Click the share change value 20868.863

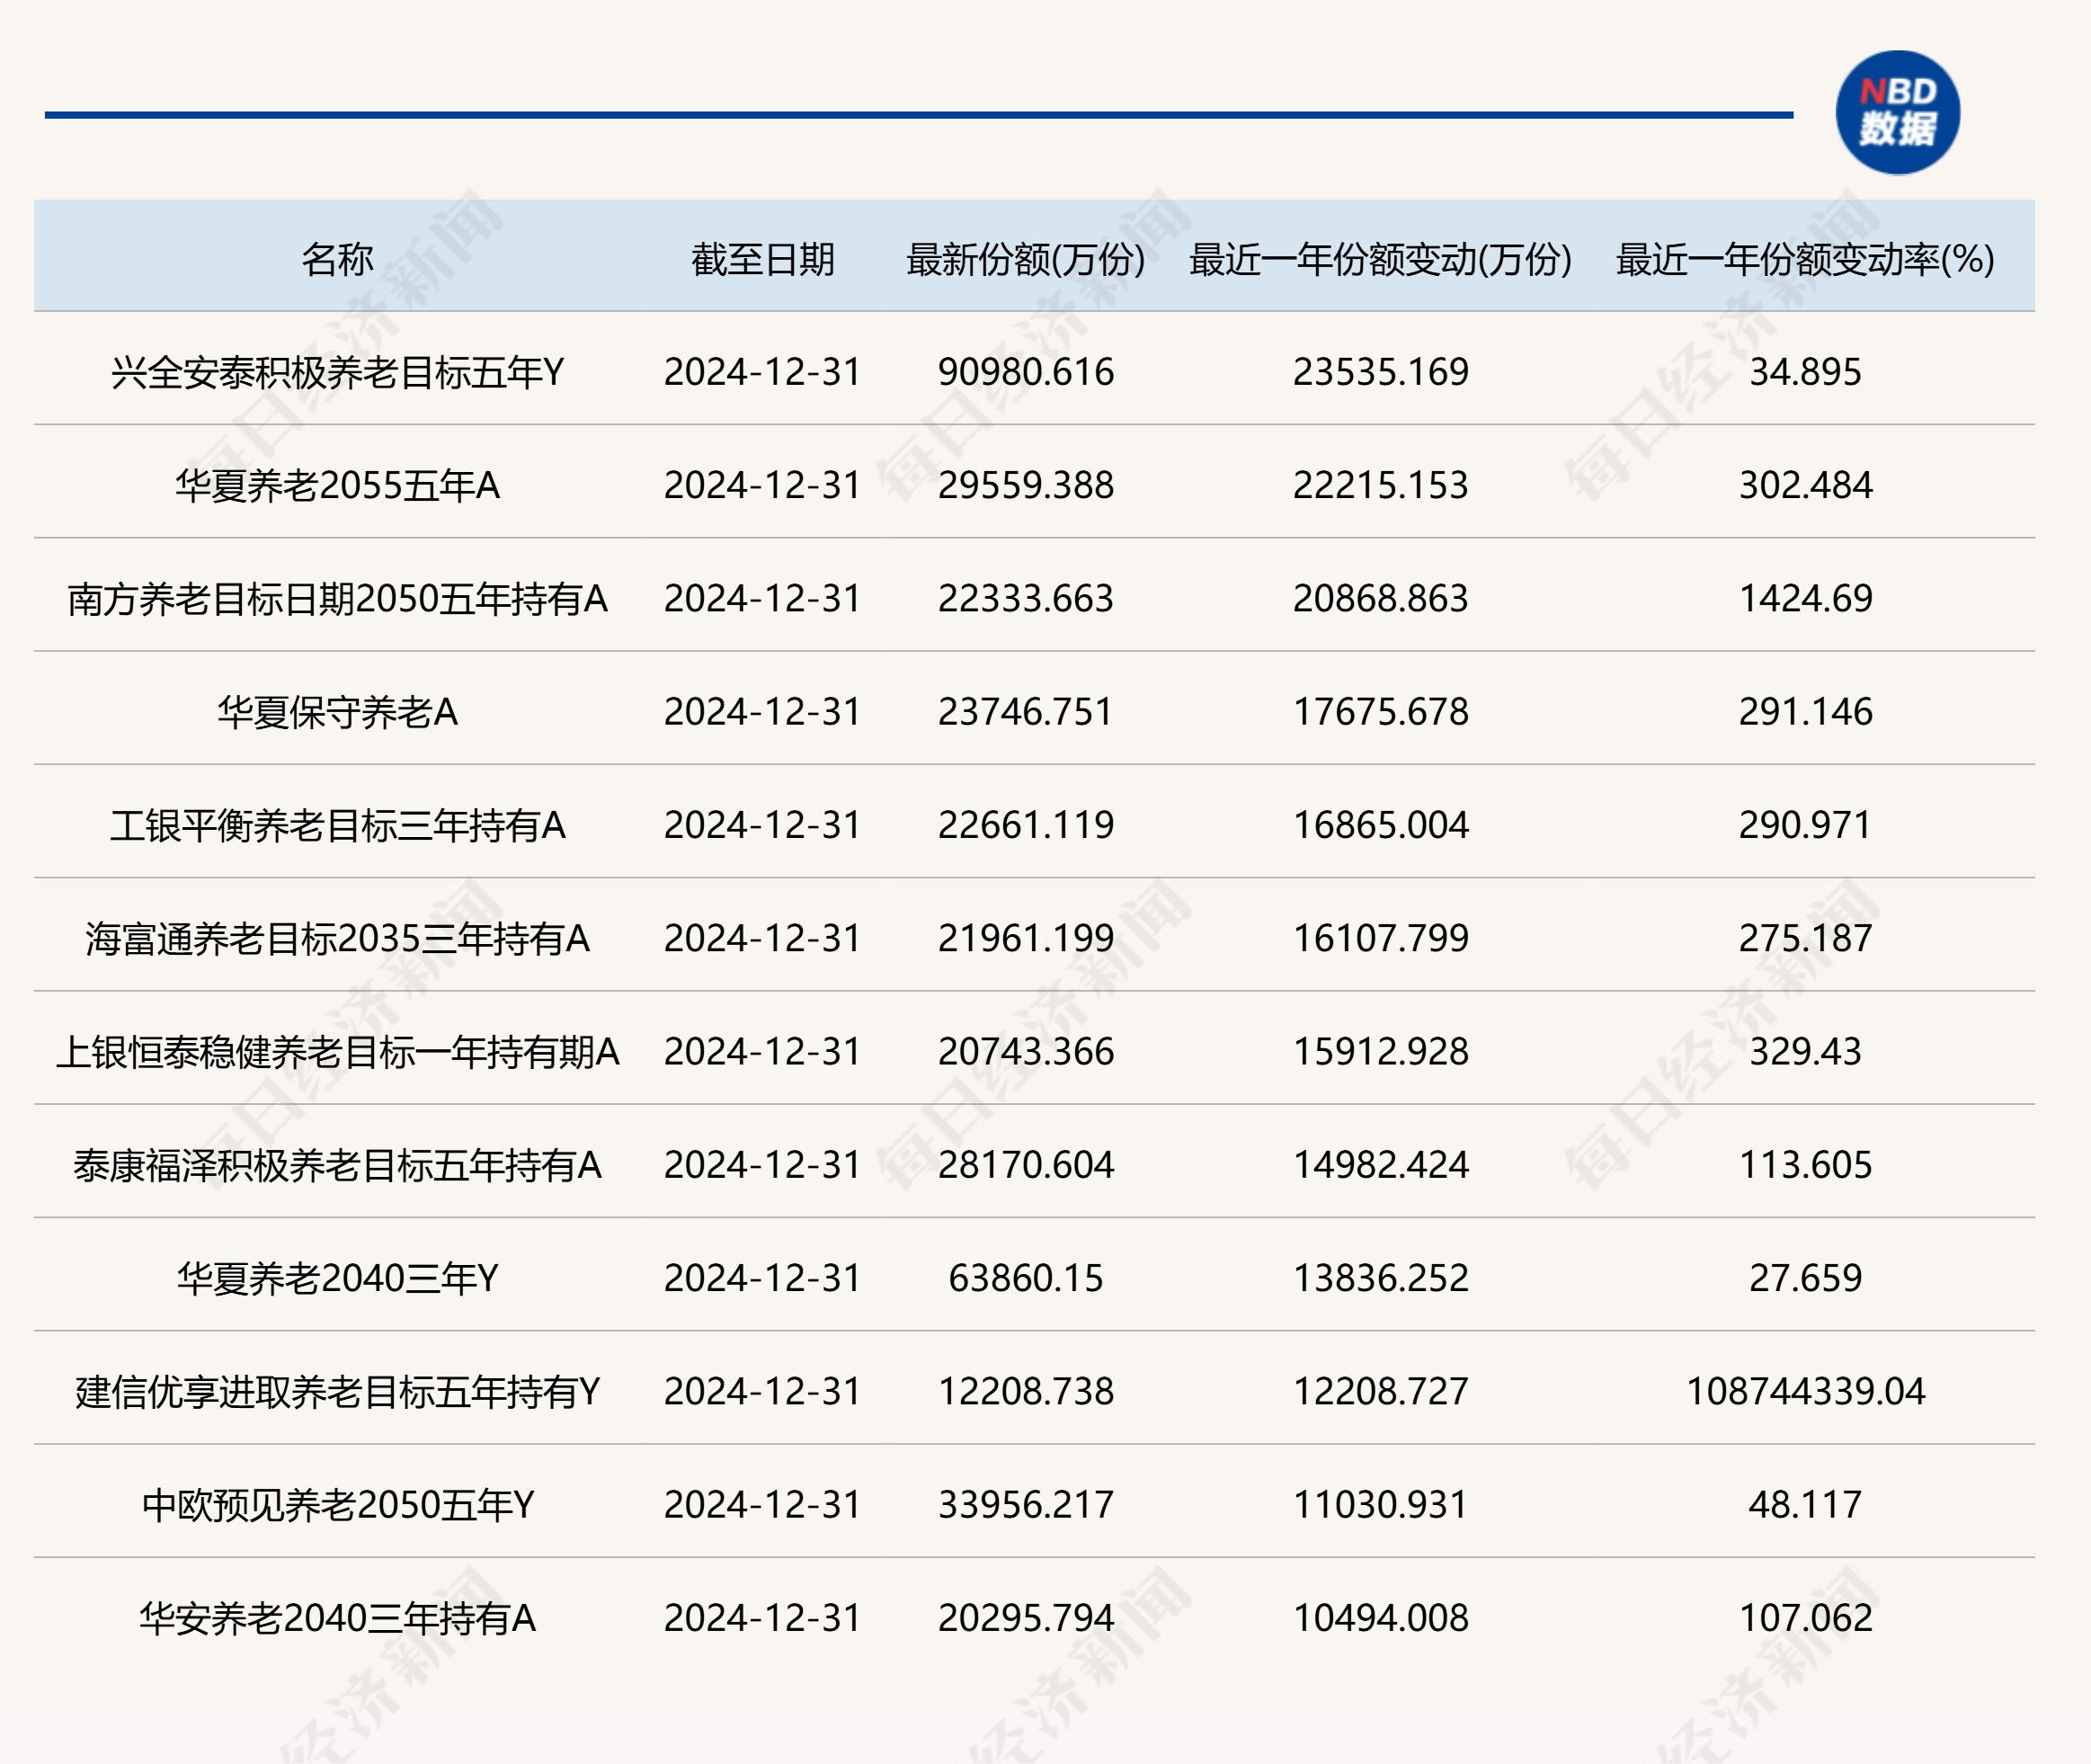point(1381,598)
